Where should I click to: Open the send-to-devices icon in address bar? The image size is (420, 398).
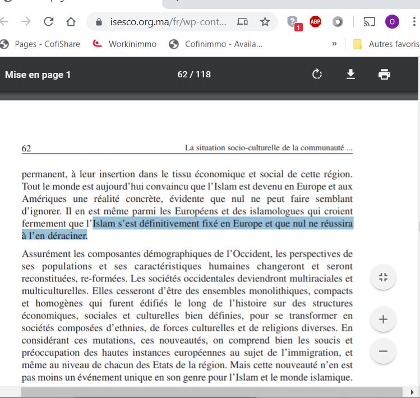tap(242, 21)
